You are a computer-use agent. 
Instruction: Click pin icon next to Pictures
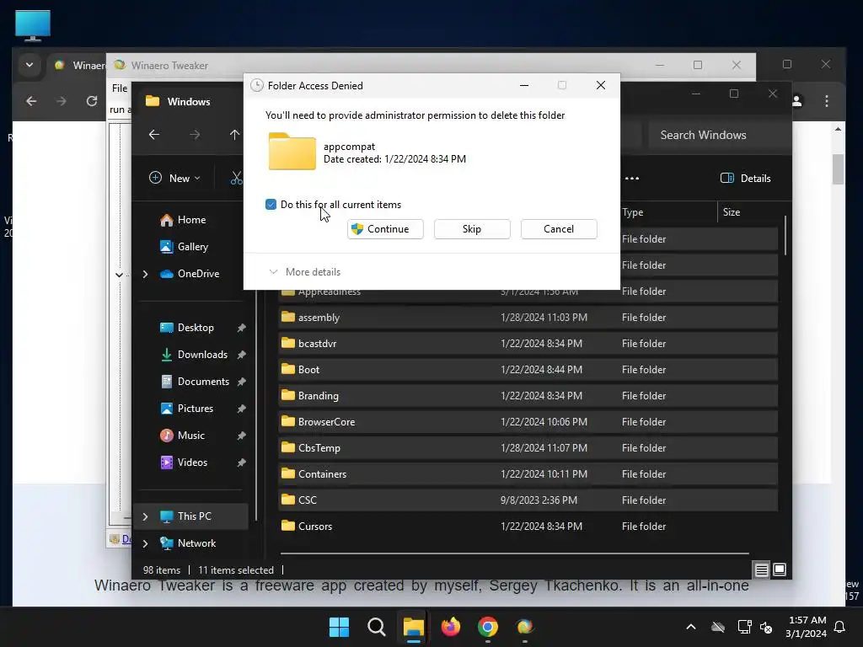tap(241, 409)
